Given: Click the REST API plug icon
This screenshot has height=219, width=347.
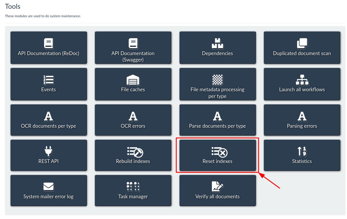Looking at the screenshot, I should click(x=48, y=152).
